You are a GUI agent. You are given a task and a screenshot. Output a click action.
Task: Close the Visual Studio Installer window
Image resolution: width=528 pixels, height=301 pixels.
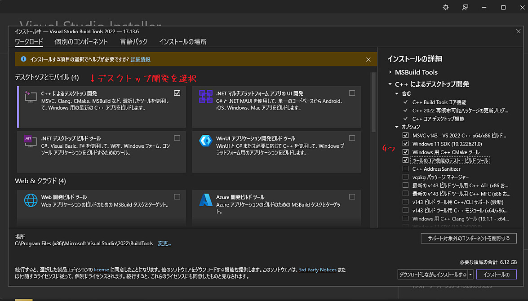pos(522,7)
